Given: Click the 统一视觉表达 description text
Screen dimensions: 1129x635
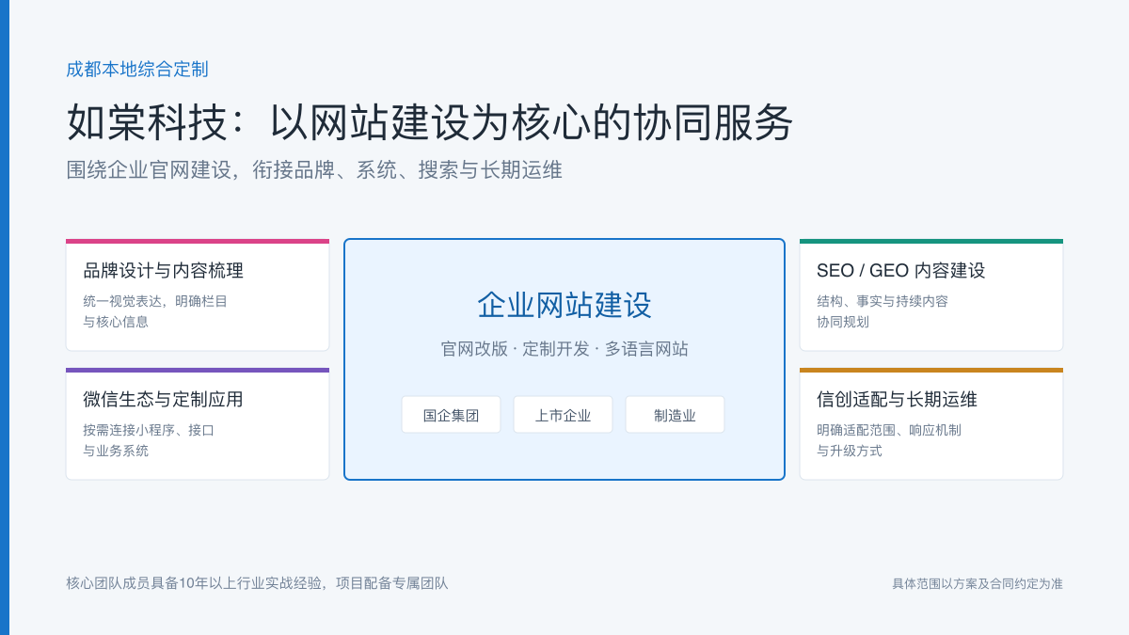Looking at the screenshot, I should coord(155,311).
